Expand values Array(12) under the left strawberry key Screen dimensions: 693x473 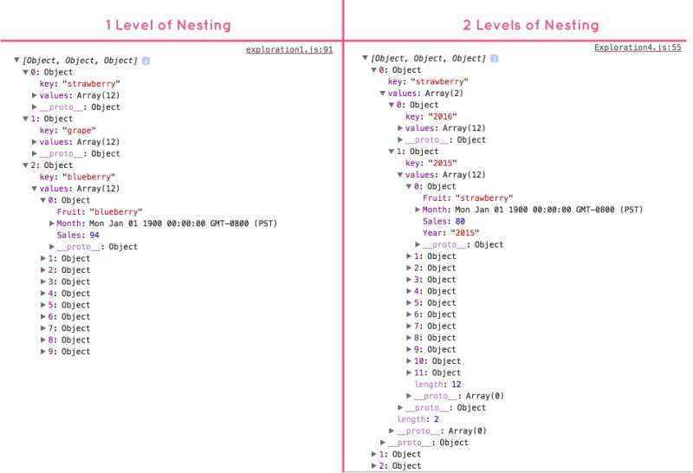click(34, 95)
